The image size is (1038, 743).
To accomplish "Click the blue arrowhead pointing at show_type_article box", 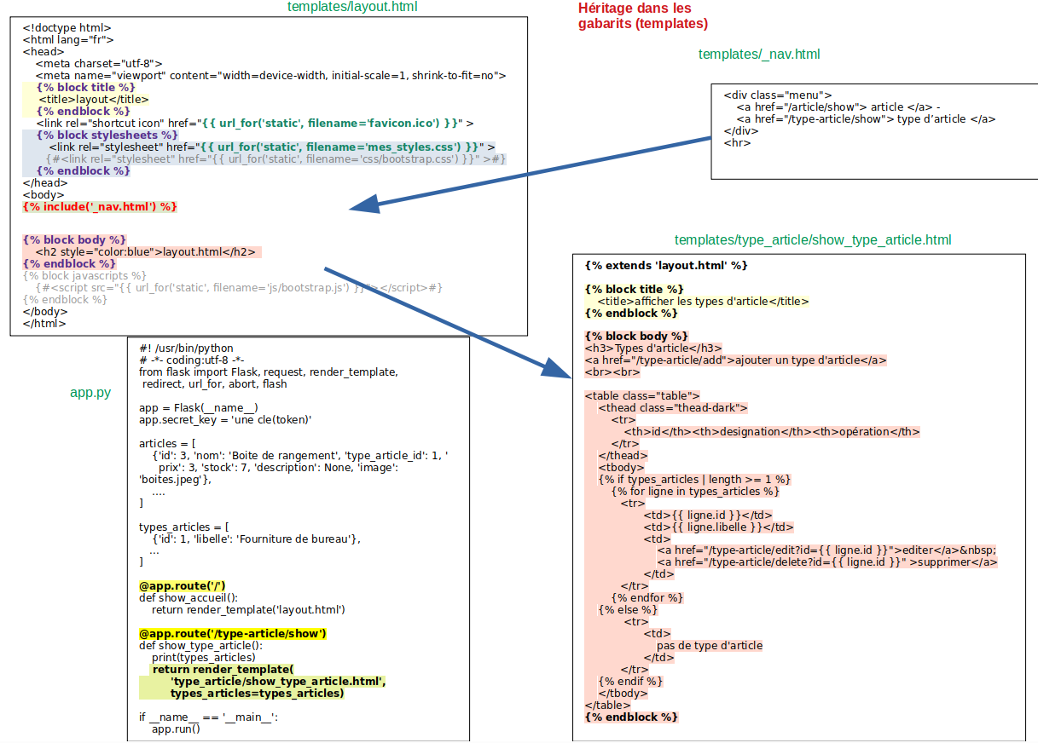I will [x=556, y=367].
